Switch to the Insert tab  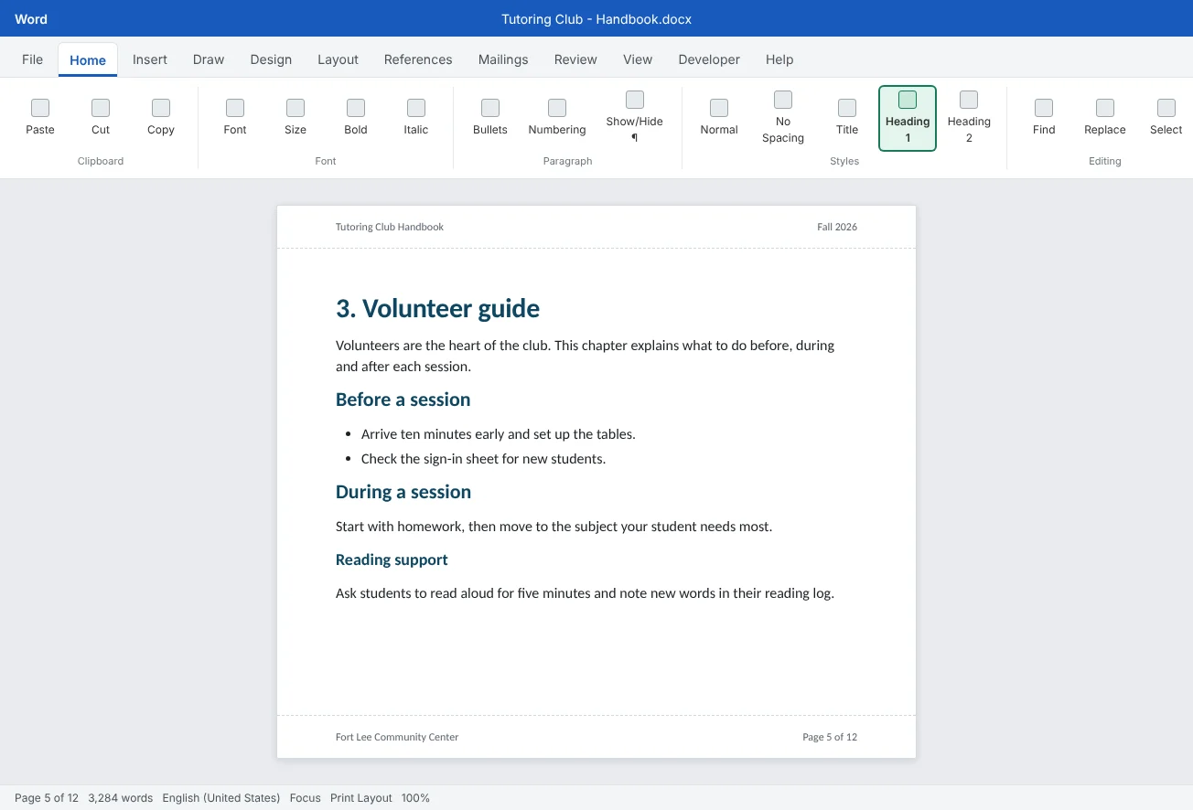150,59
